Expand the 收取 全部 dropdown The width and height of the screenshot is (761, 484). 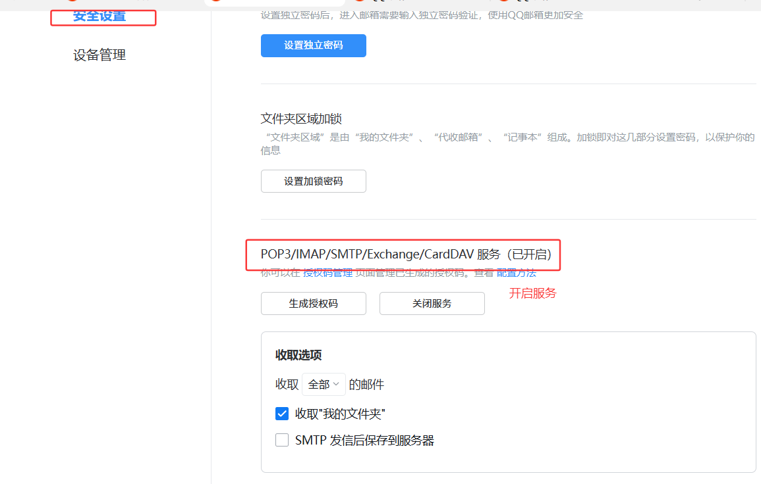pos(324,384)
